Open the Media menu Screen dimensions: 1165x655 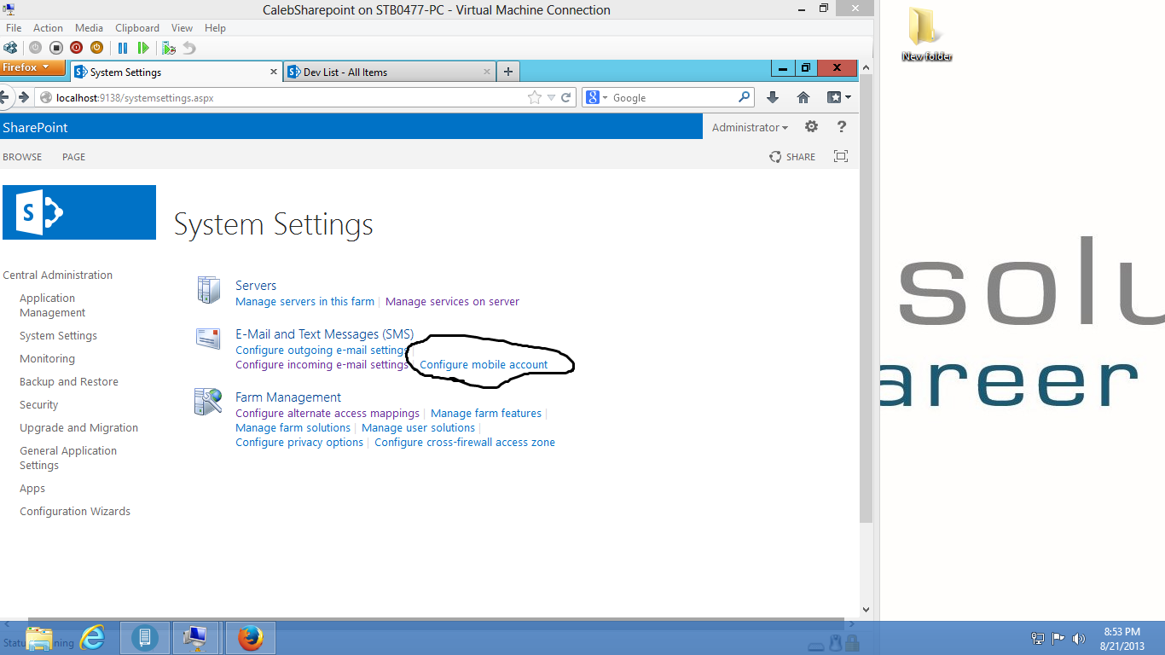[x=89, y=28]
